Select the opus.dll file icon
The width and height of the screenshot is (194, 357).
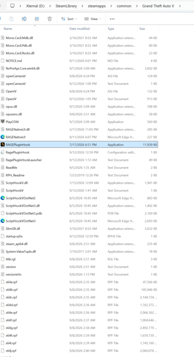(x=3, y=107)
